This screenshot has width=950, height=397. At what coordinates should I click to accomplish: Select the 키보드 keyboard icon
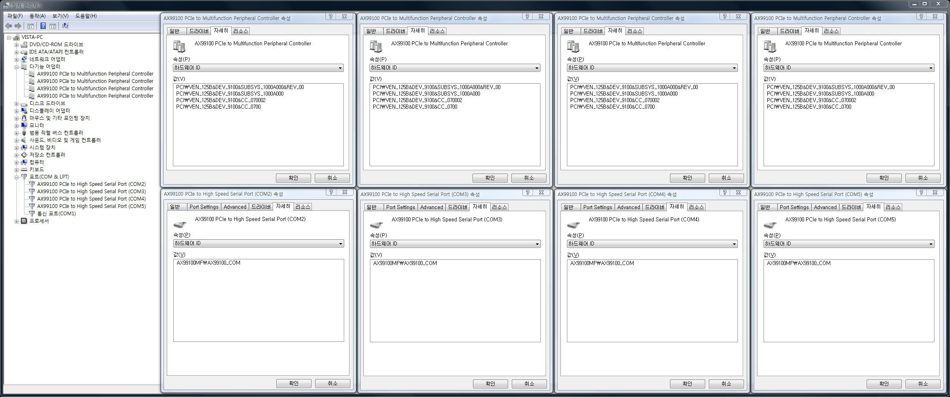pos(24,170)
